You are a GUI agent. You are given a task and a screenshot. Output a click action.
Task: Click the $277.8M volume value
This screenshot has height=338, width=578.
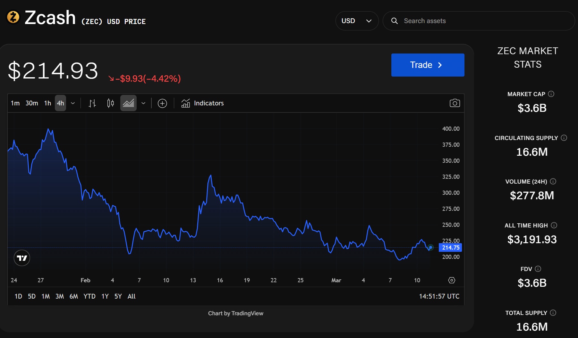[532, 195]
